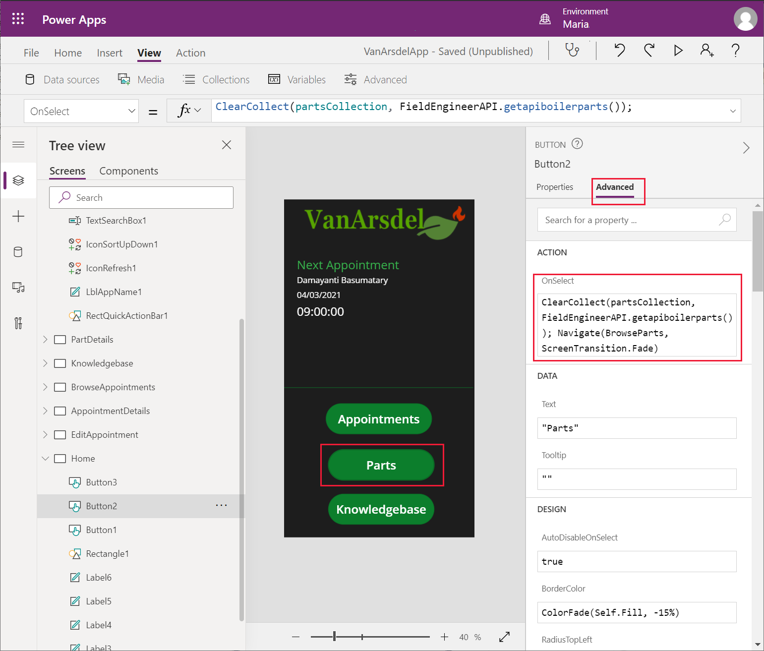764x651 pixels.
Task: Edit the Text property value "Parts"
Action: click(x=637, y=428)
